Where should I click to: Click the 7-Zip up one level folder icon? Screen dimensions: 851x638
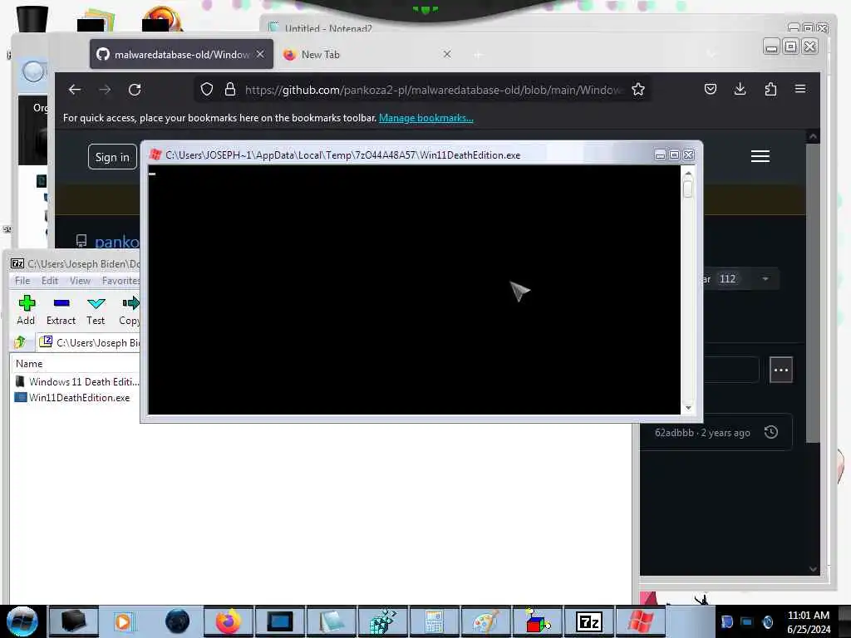20,341
